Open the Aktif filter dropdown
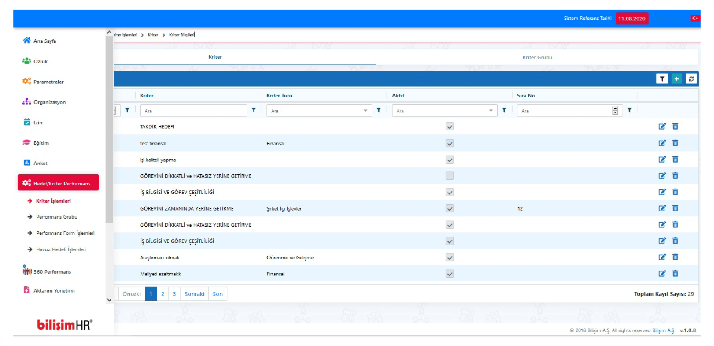Screen dimensions: 714x346 point(445,111)
